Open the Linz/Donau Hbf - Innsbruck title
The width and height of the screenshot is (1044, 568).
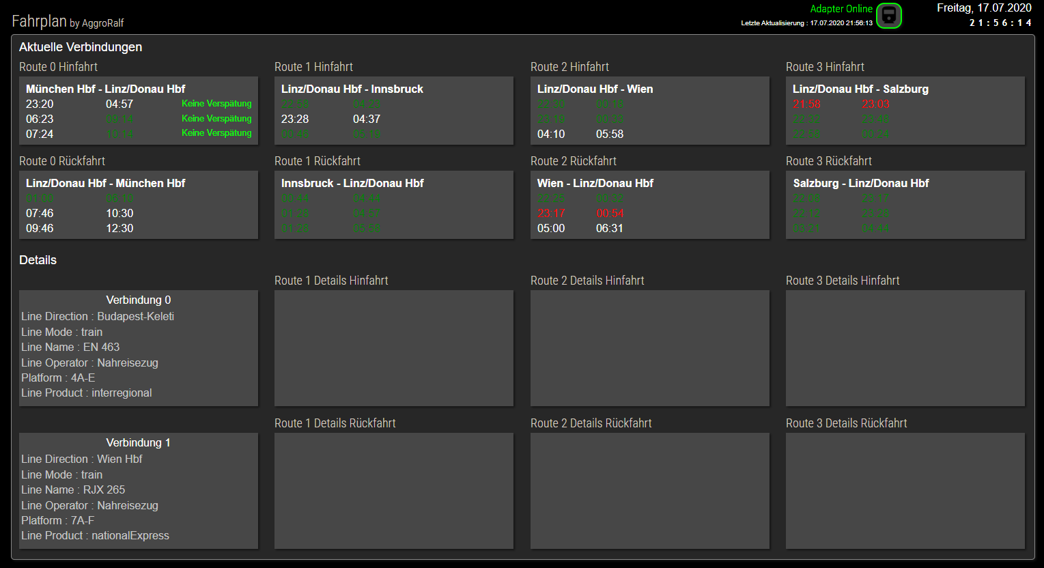click(x=352, y=89)
